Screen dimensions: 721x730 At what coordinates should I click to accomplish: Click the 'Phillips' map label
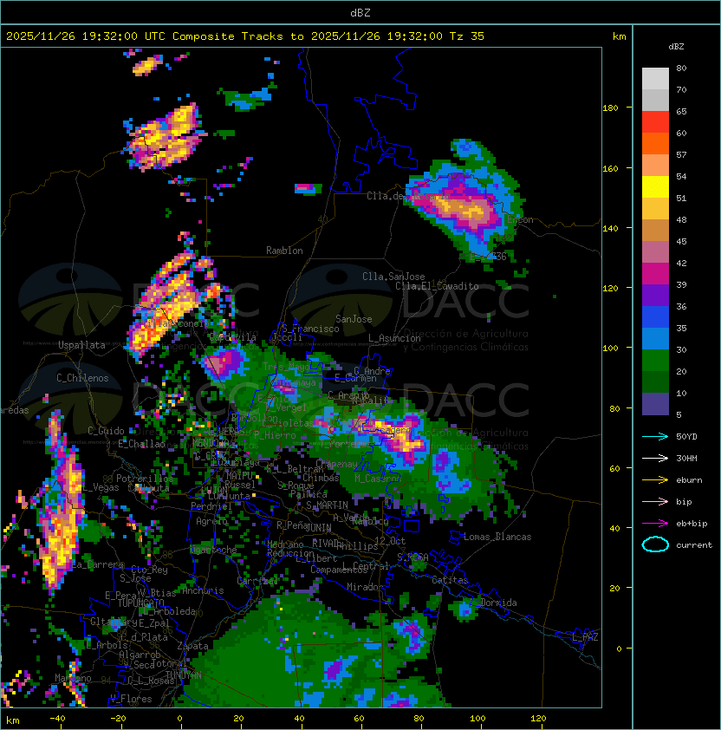tap(357, 546)
